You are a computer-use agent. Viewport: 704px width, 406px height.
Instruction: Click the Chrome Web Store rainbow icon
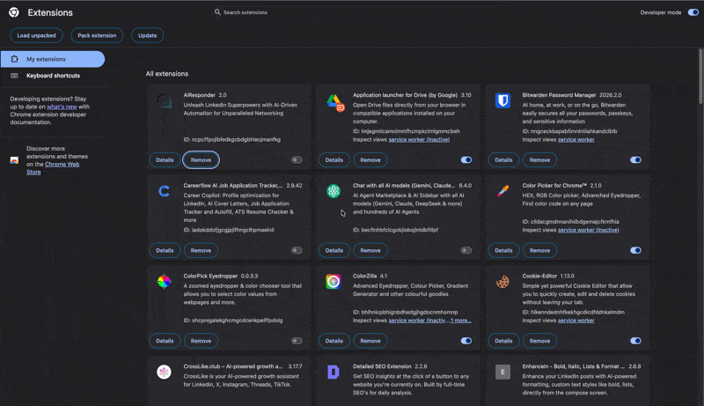point(14,160)
